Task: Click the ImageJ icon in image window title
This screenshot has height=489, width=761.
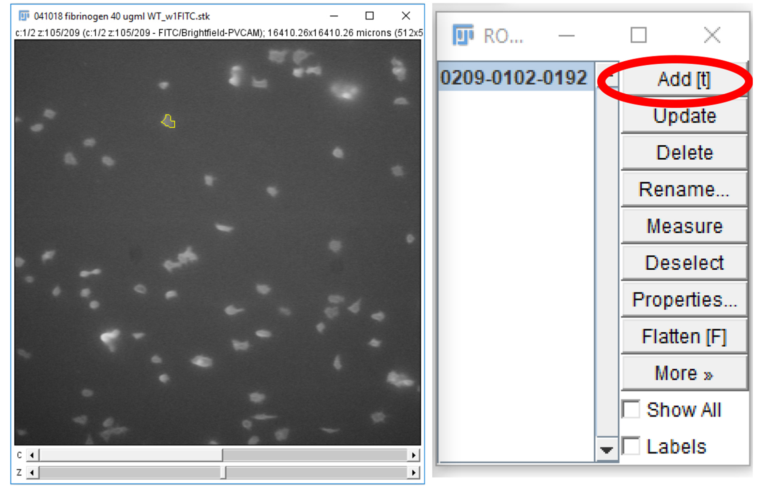Action: tap(24, 16)
